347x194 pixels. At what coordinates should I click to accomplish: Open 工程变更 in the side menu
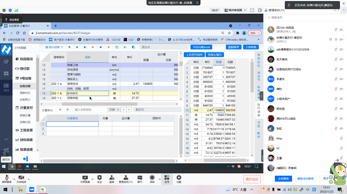24,130
